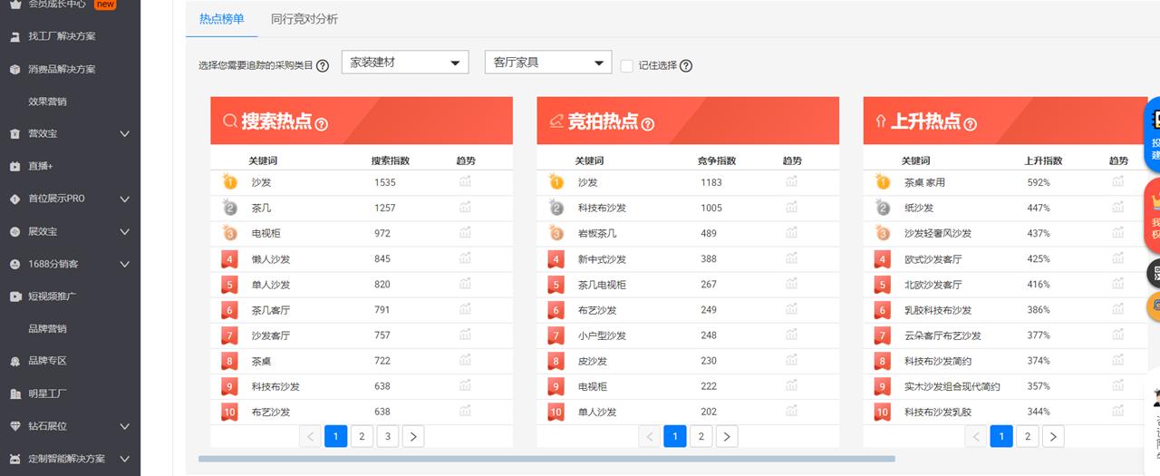Image resolution: width=1160 pixels, height=476 pixels.
Task: Click help icon next to 上升热点 title
Action: click(x=971, y=124)
